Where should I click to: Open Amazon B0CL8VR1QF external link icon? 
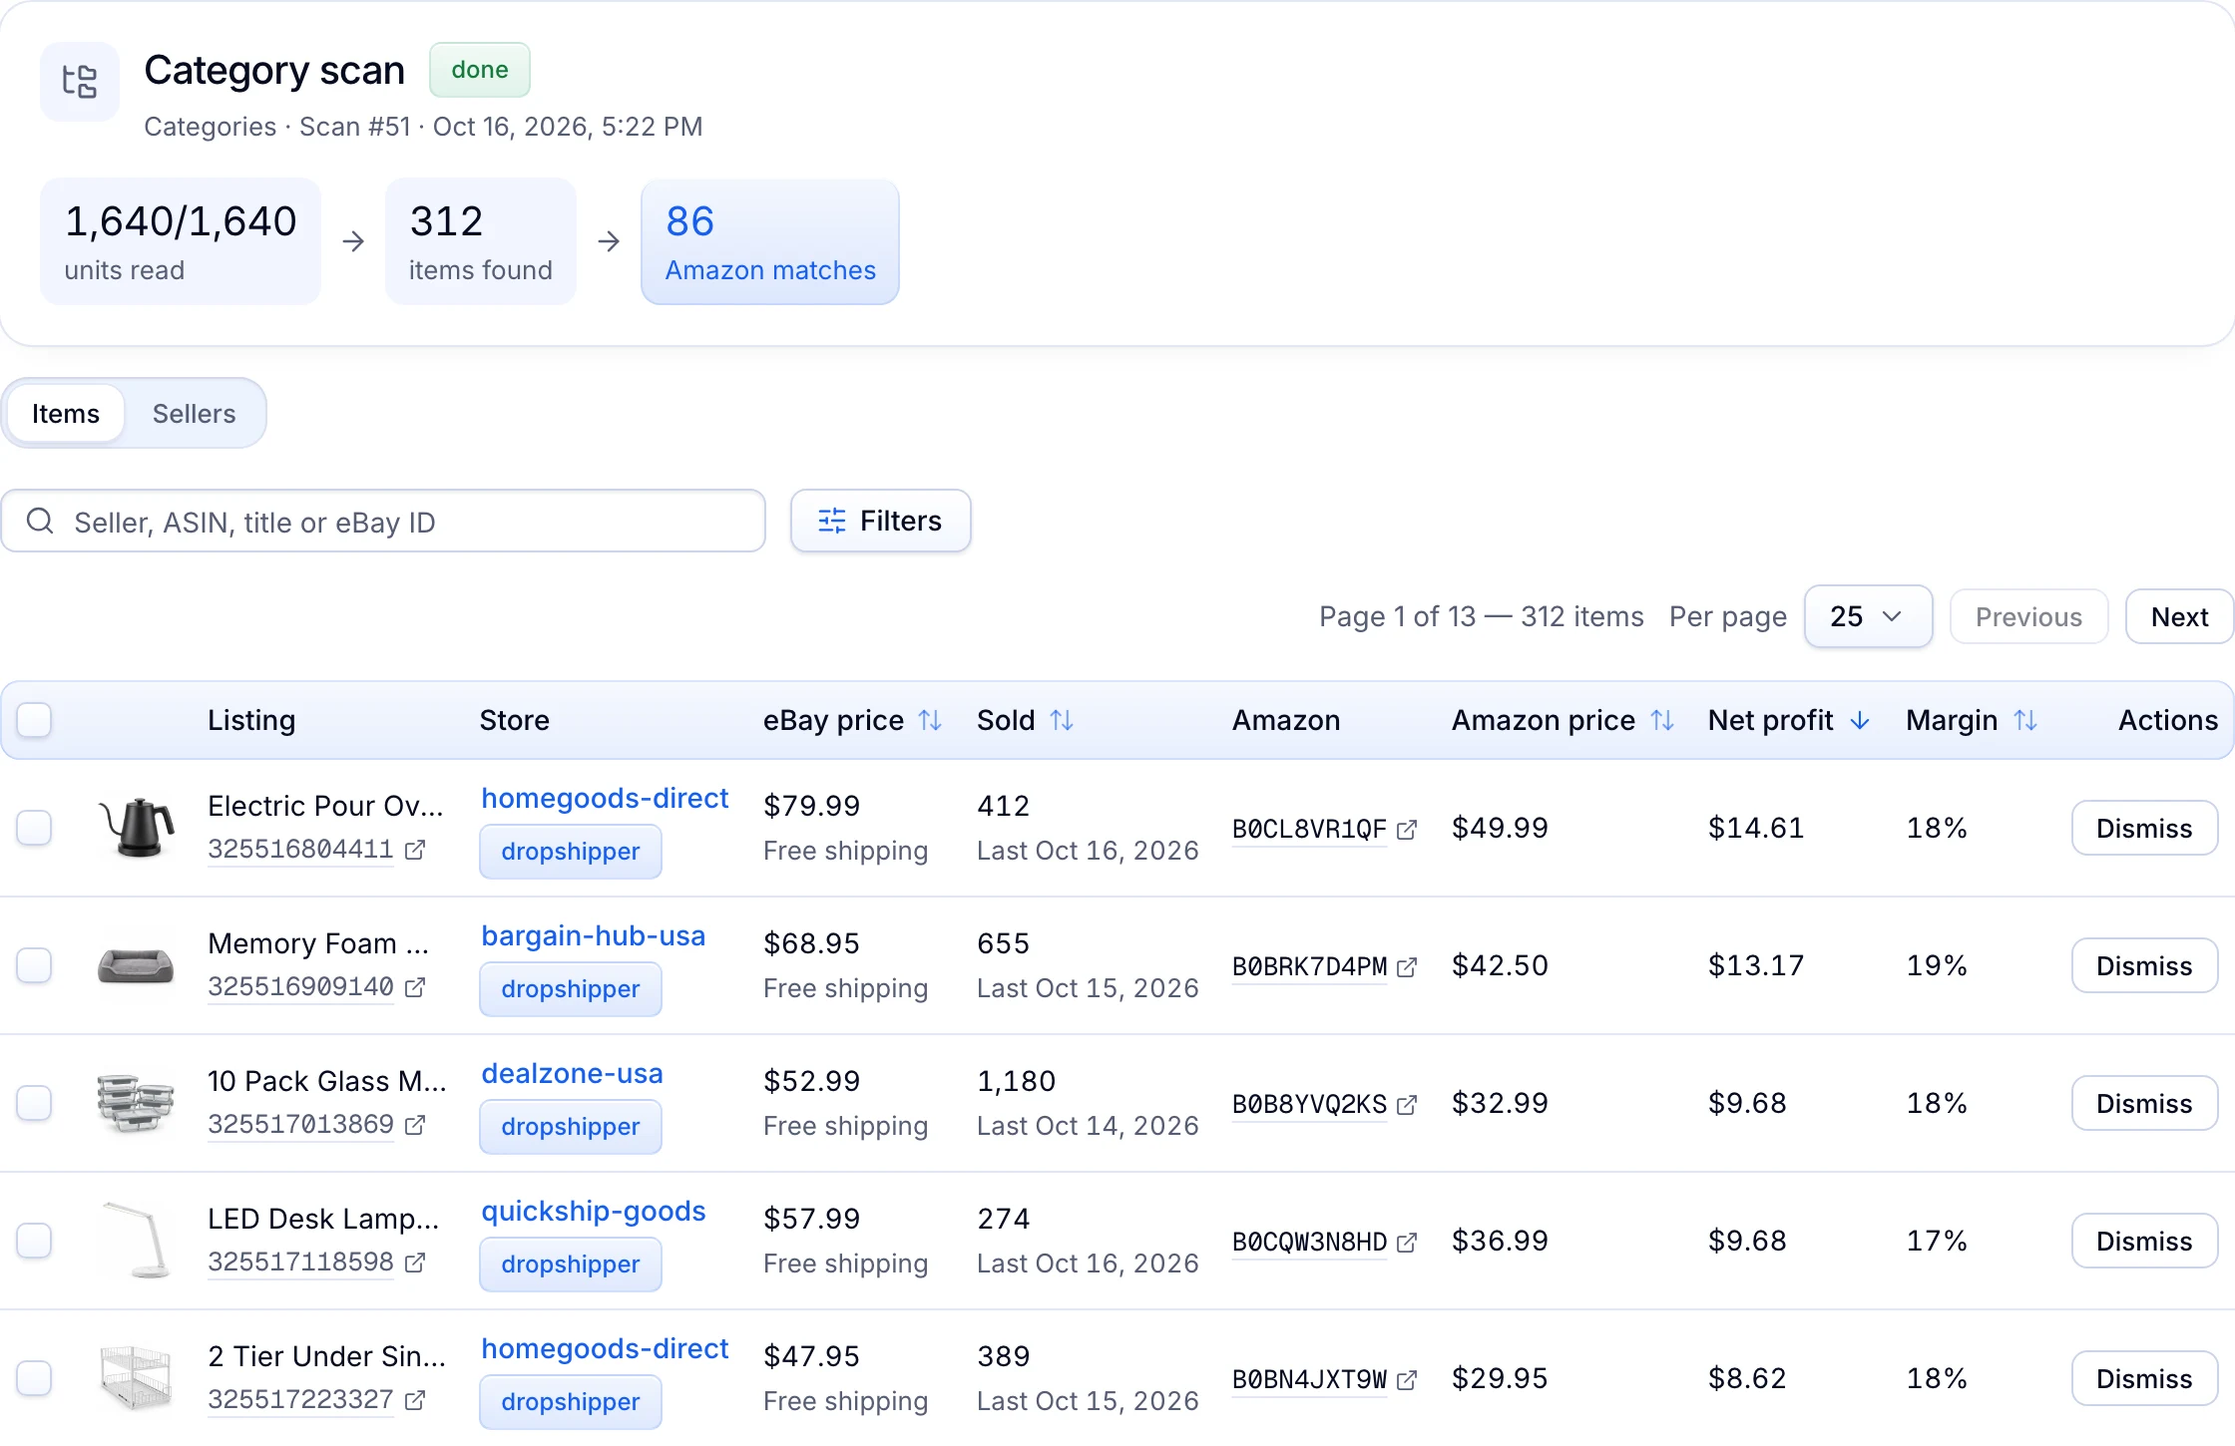pos(1407,830)
